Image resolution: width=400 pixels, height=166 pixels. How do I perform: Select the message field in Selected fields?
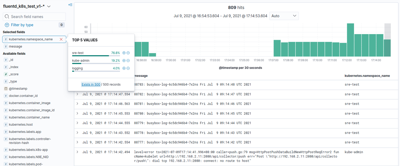tap(15, 46)
